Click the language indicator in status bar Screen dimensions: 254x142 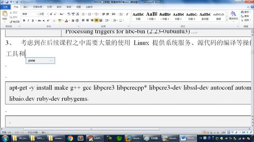(x=33, y=133)
